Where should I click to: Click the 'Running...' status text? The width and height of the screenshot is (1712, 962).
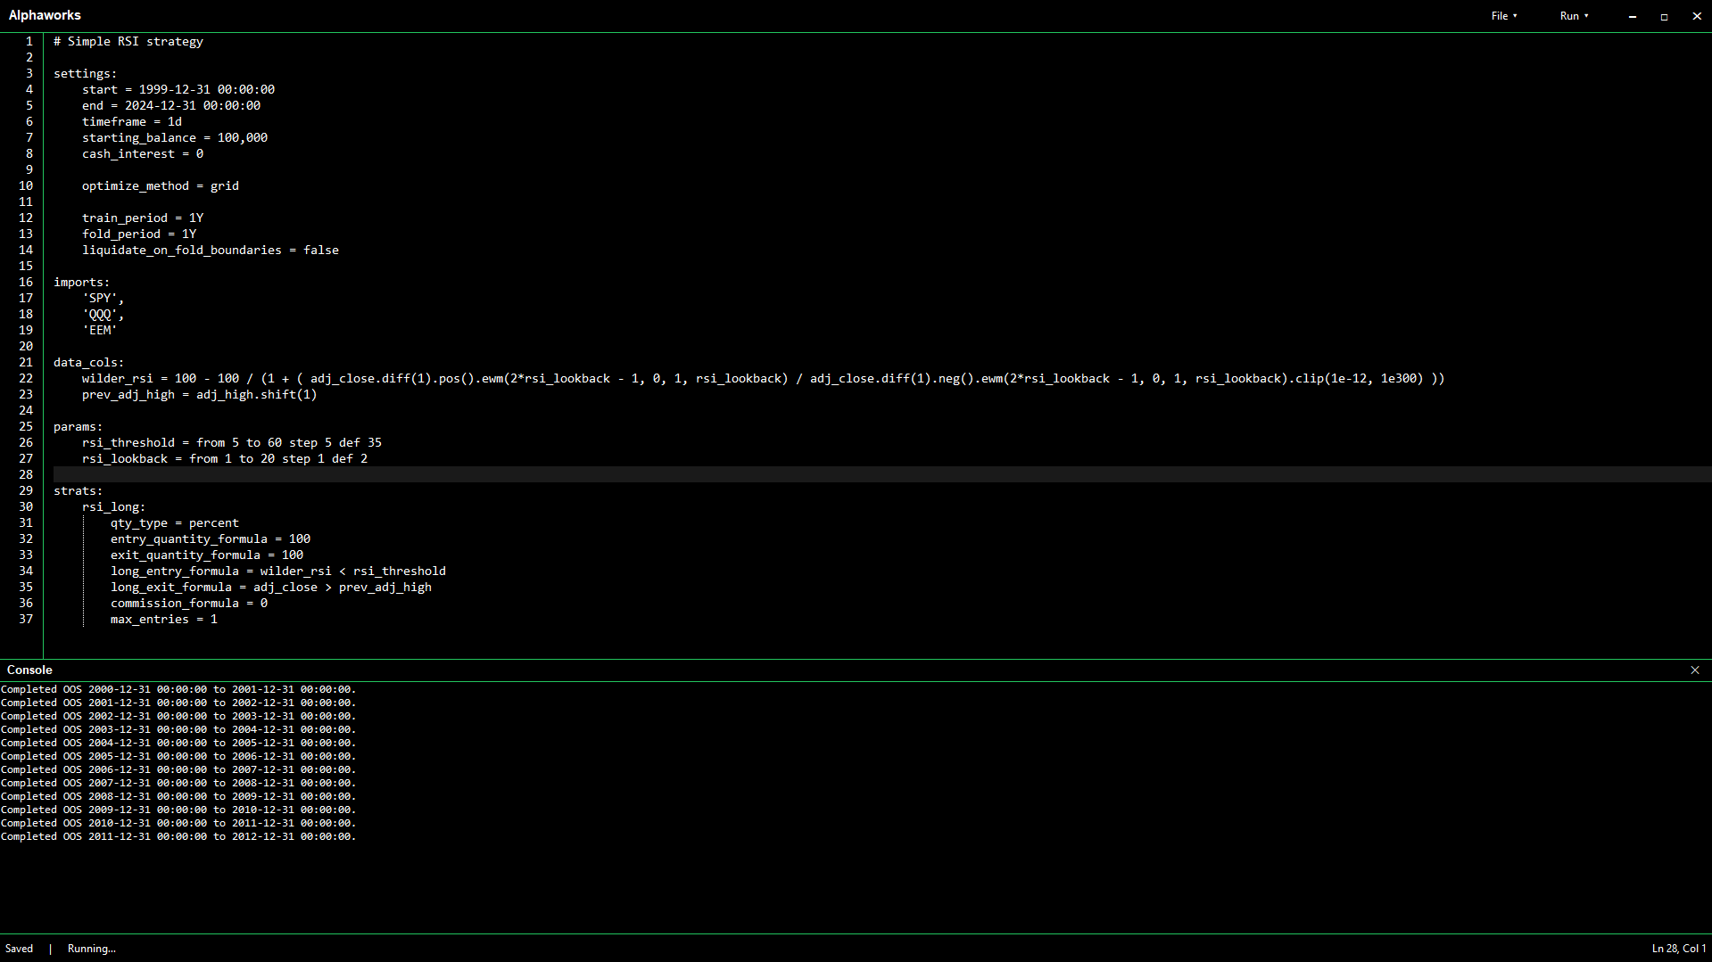point(91,949)
